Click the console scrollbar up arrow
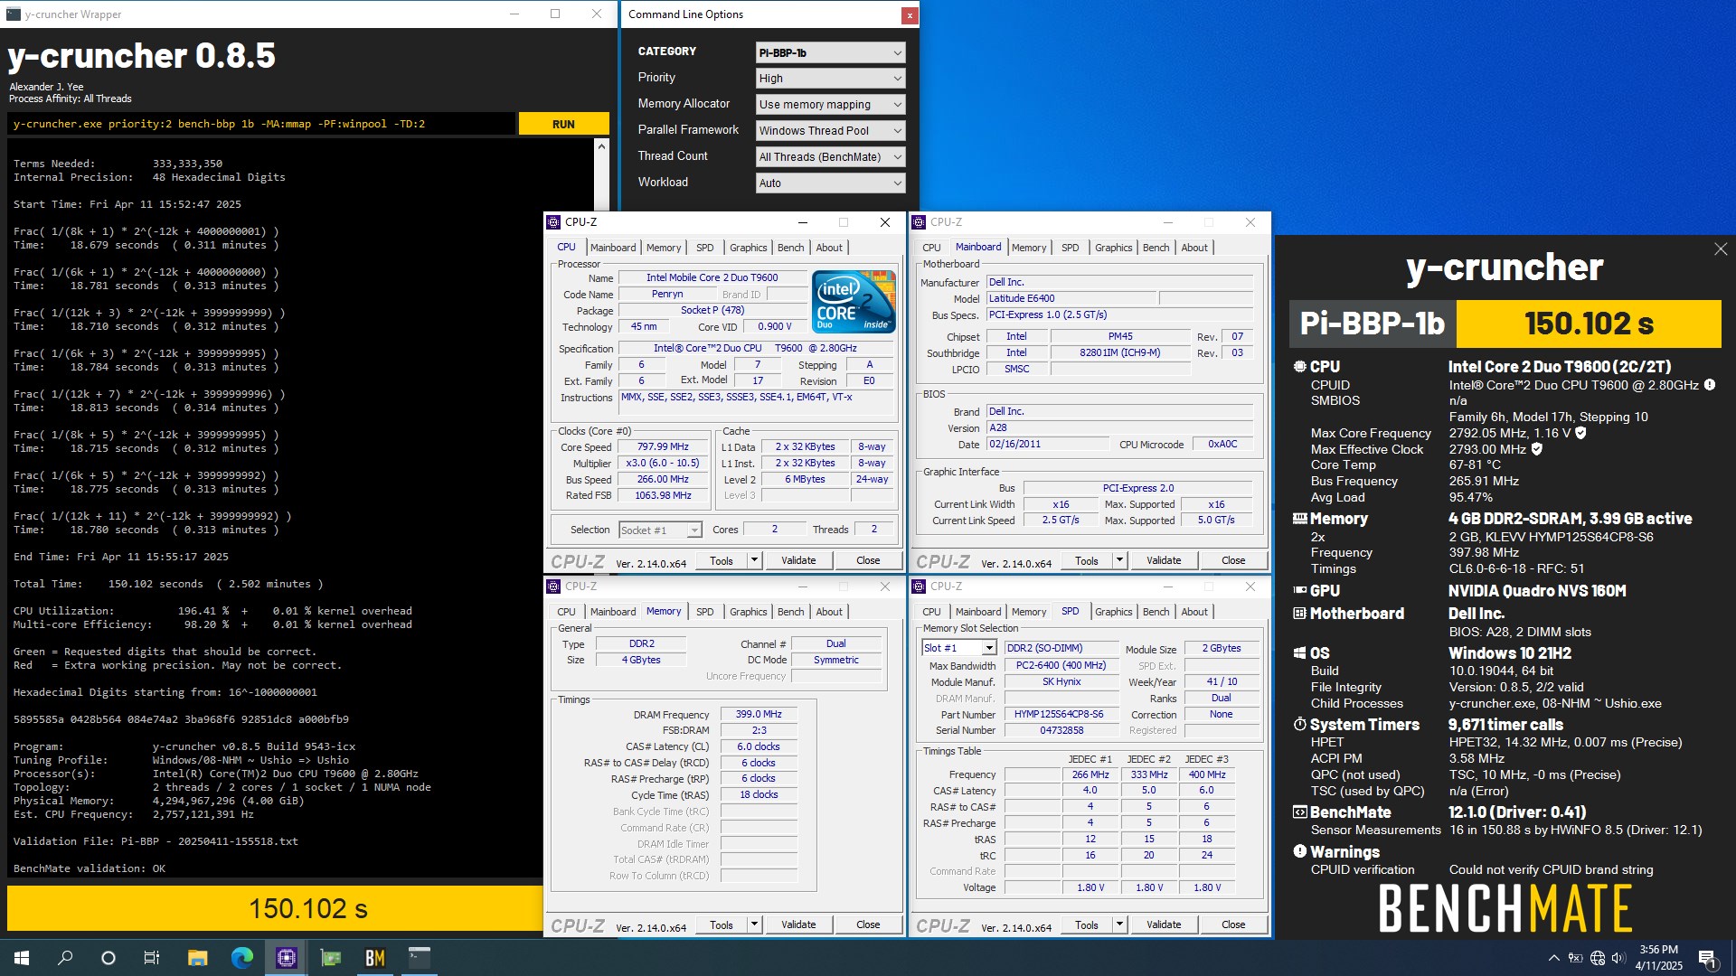Screen dimensions: 1736x976 [x=601, y=145]
